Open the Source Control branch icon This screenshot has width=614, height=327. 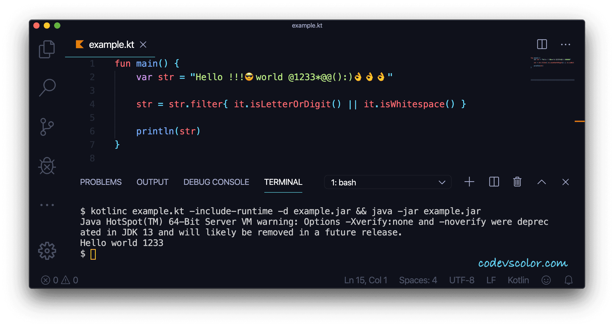pos(47,127)
